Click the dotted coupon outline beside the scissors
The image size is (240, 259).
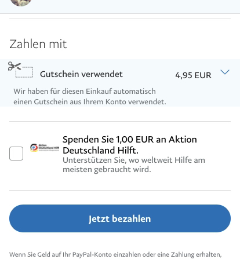coord(24,72)
